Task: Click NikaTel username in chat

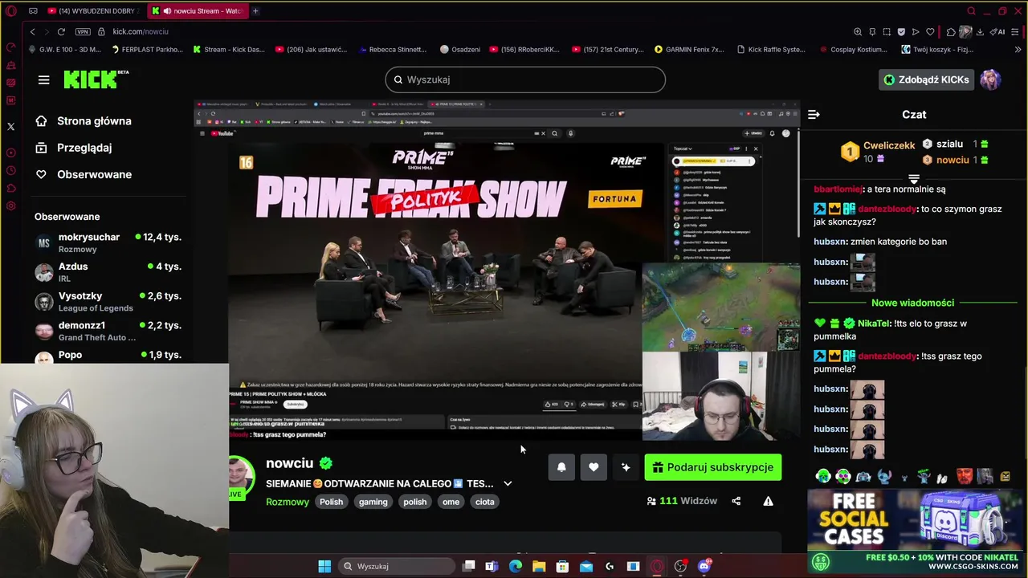Action: tap(874, 324)
